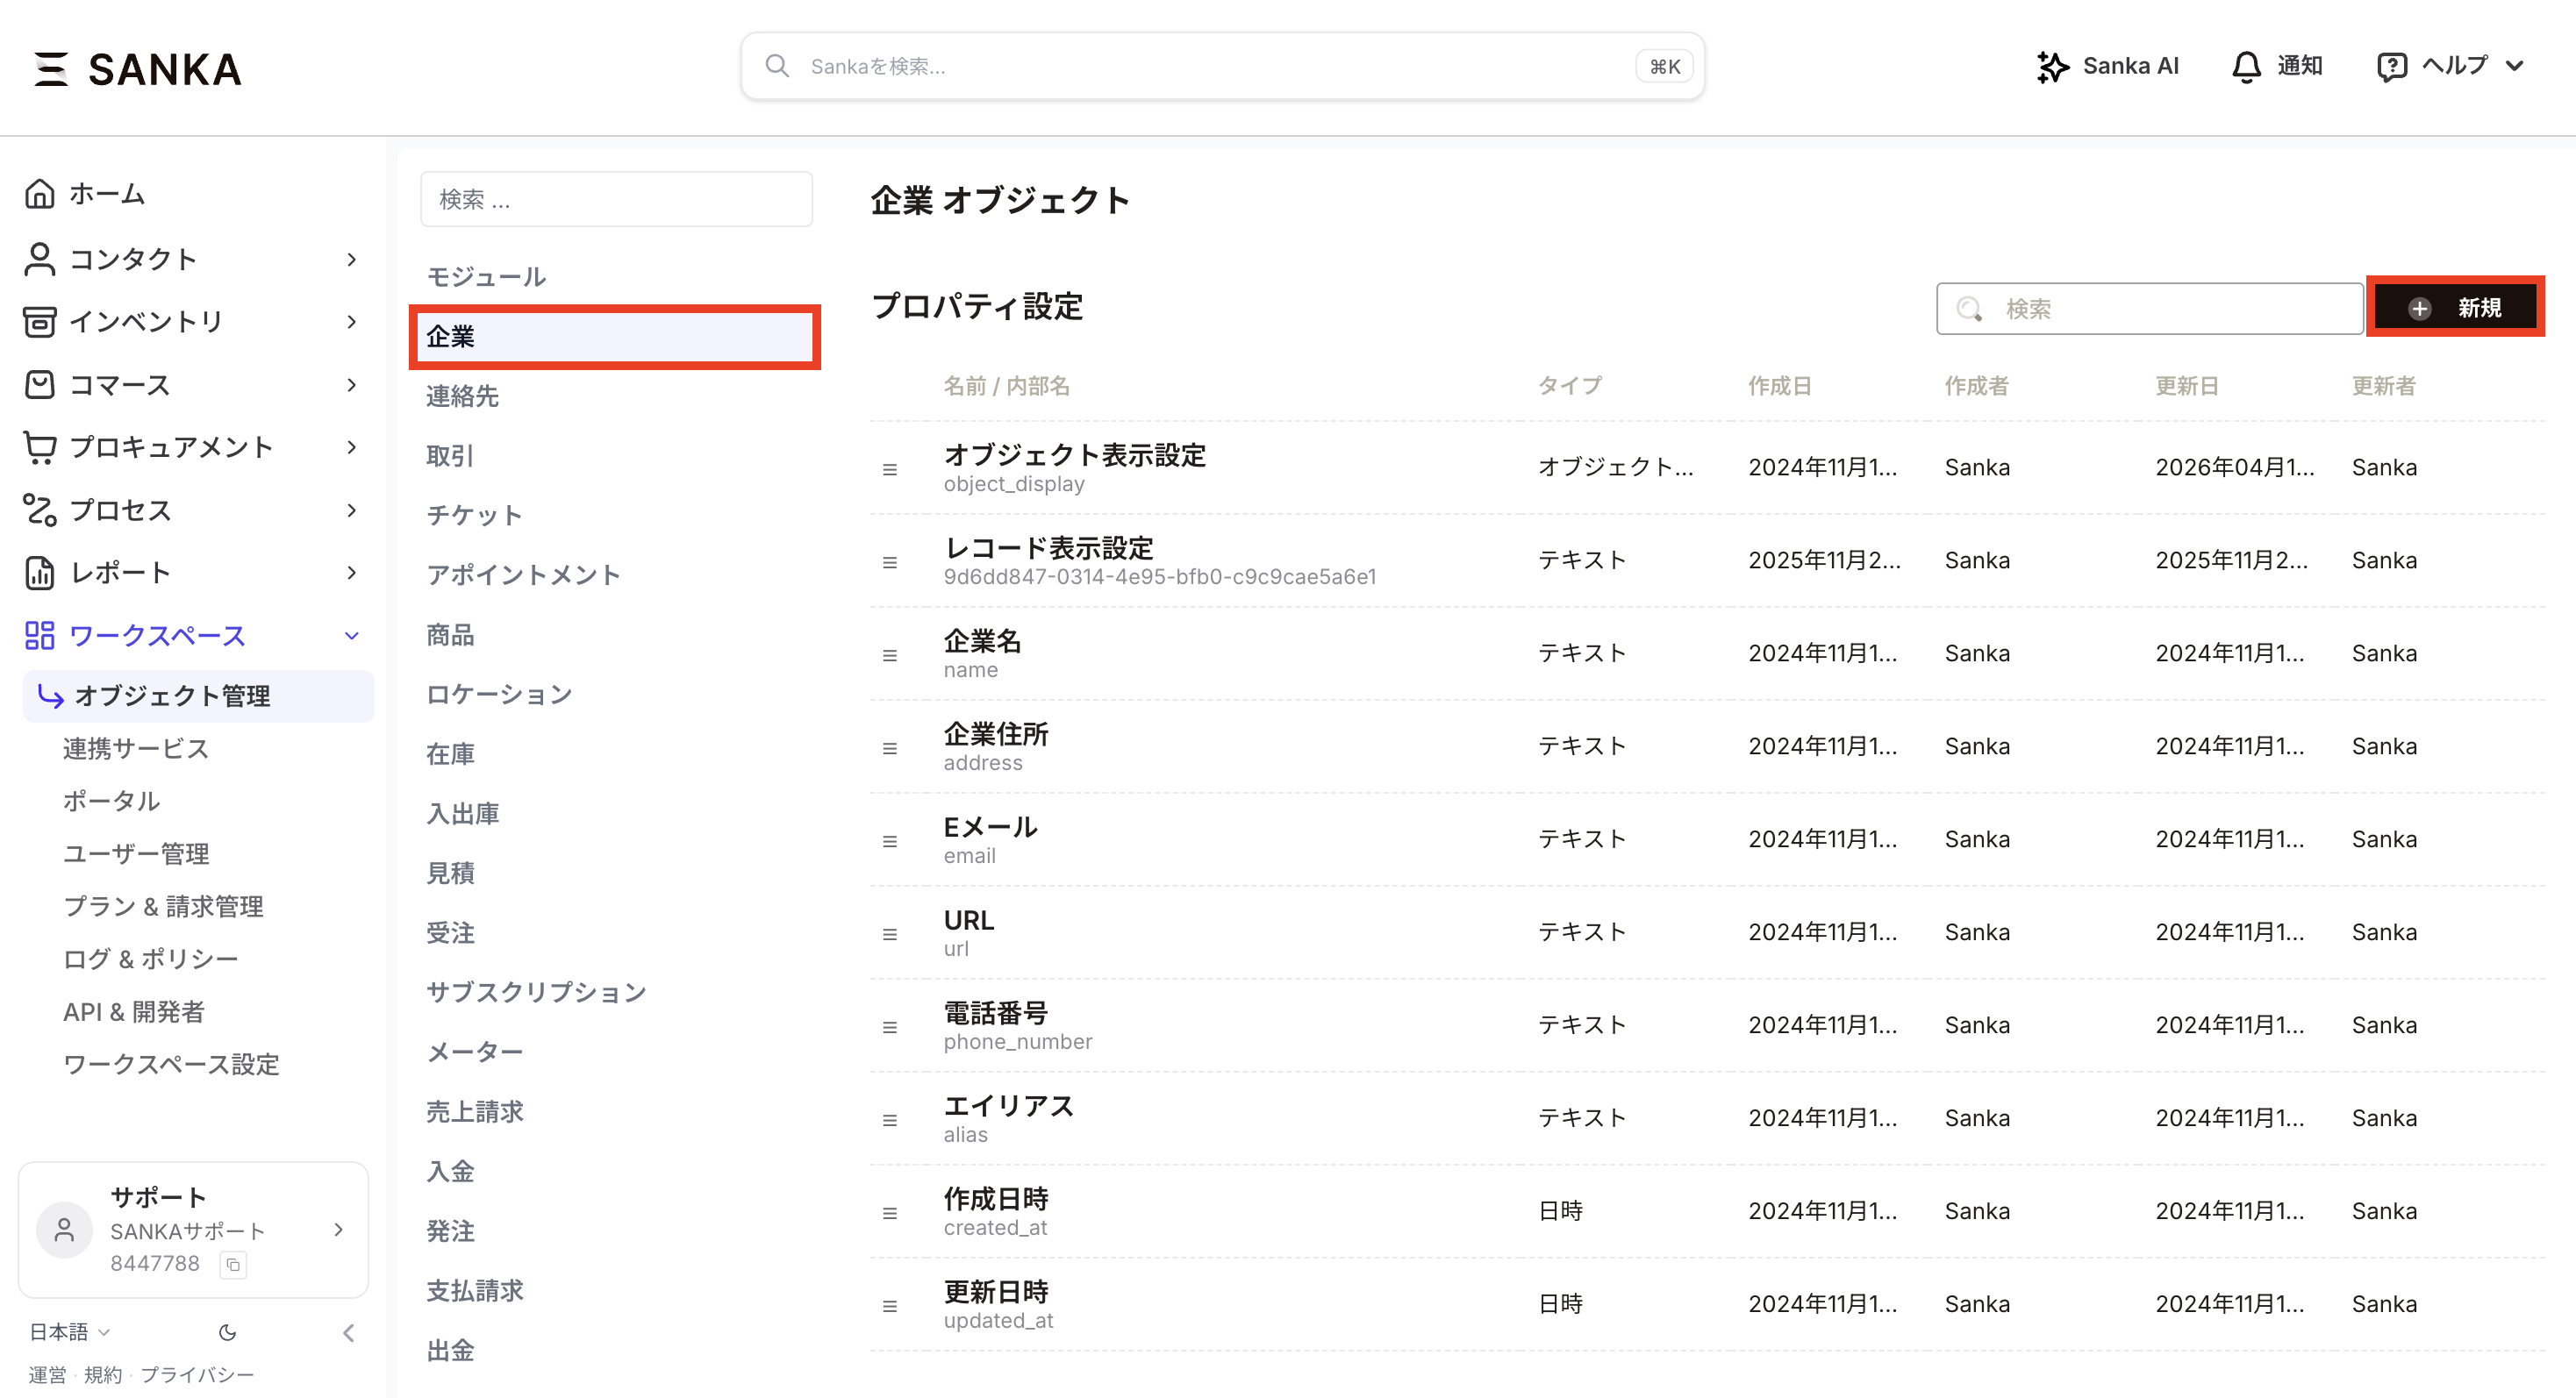Click inventory icon in sidebar
The height and width of the screenshot is (1398, 2576).
pyautogui.click(x=40, y=322)
